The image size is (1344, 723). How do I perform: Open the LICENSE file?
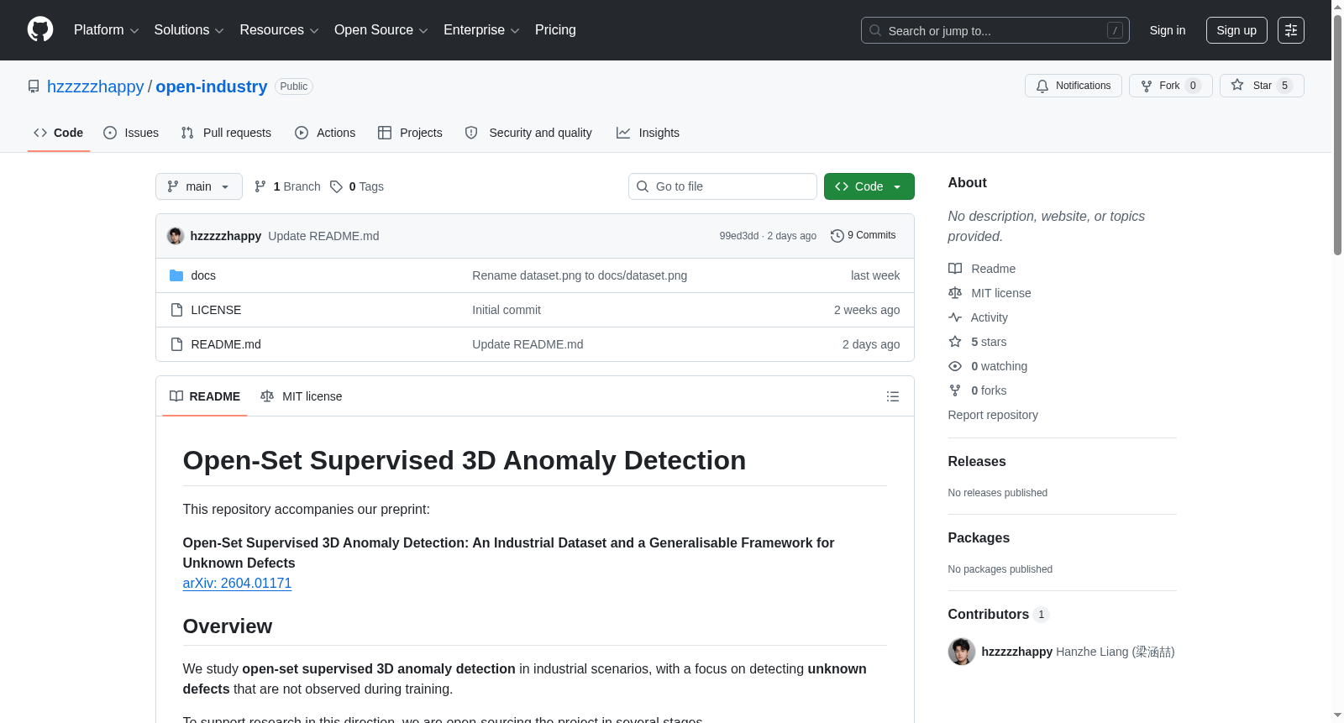pos(216,310)
